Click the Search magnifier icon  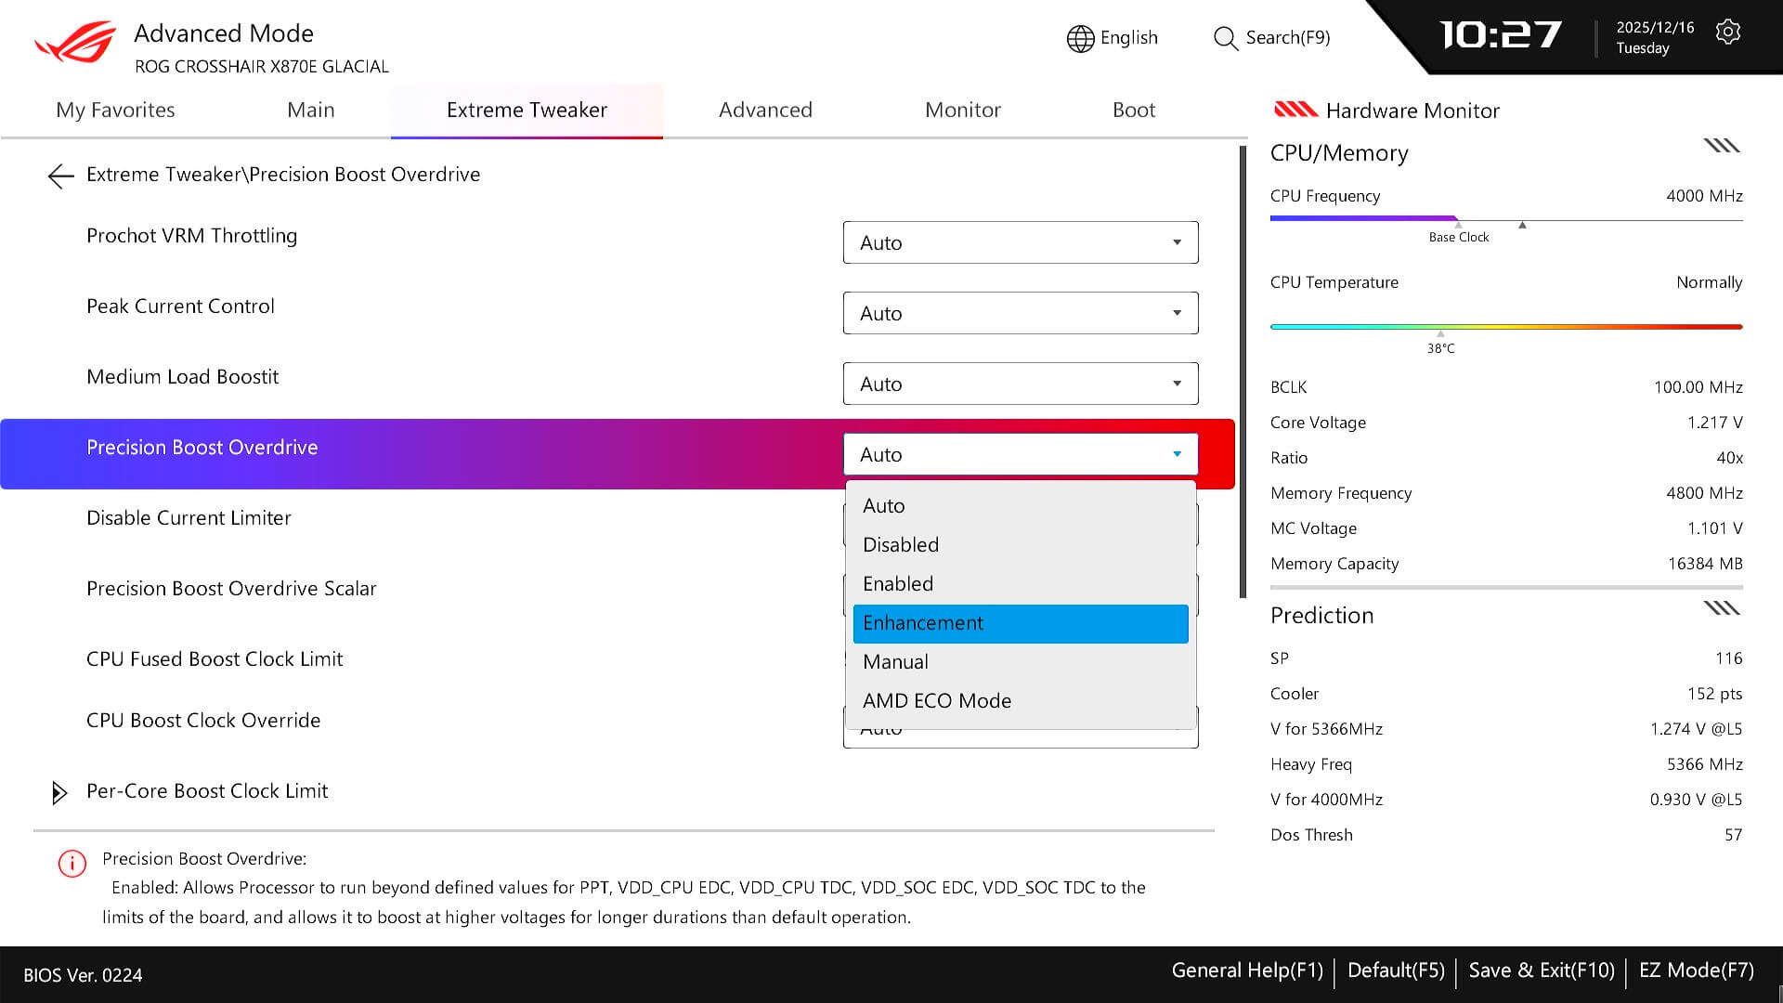[1225, 38]
